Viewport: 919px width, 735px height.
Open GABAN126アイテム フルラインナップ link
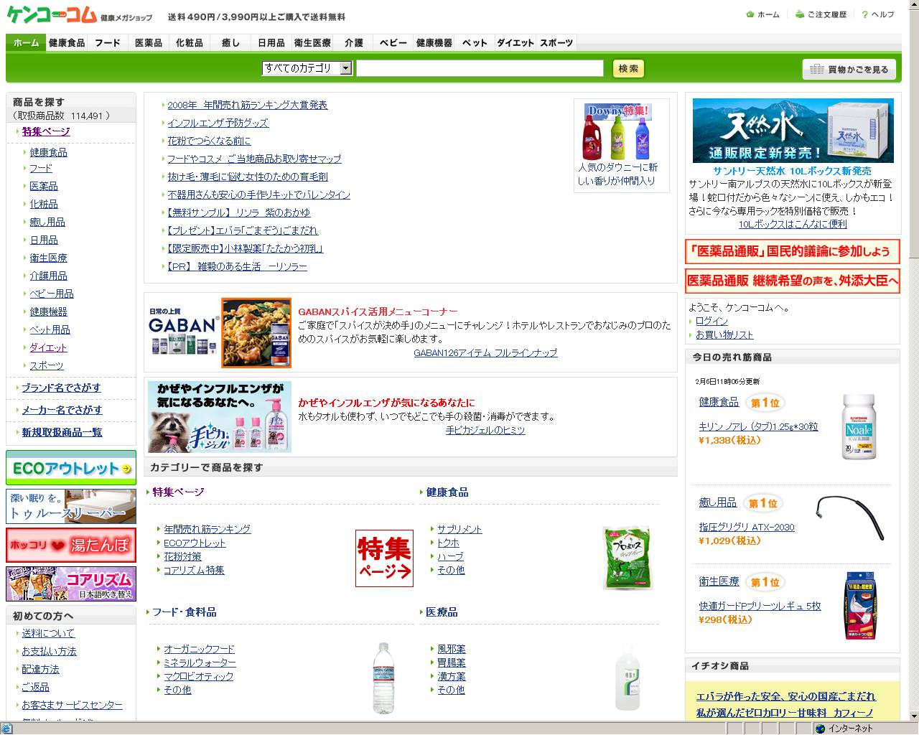(485, 352)
